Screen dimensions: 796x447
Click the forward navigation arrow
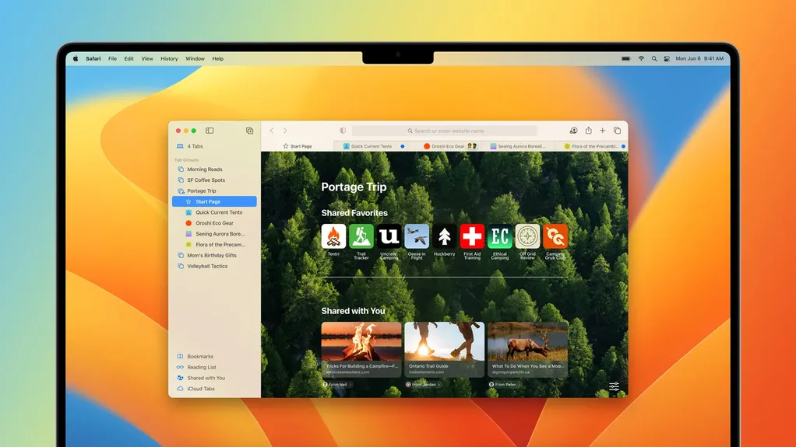(x=285, y=131)
